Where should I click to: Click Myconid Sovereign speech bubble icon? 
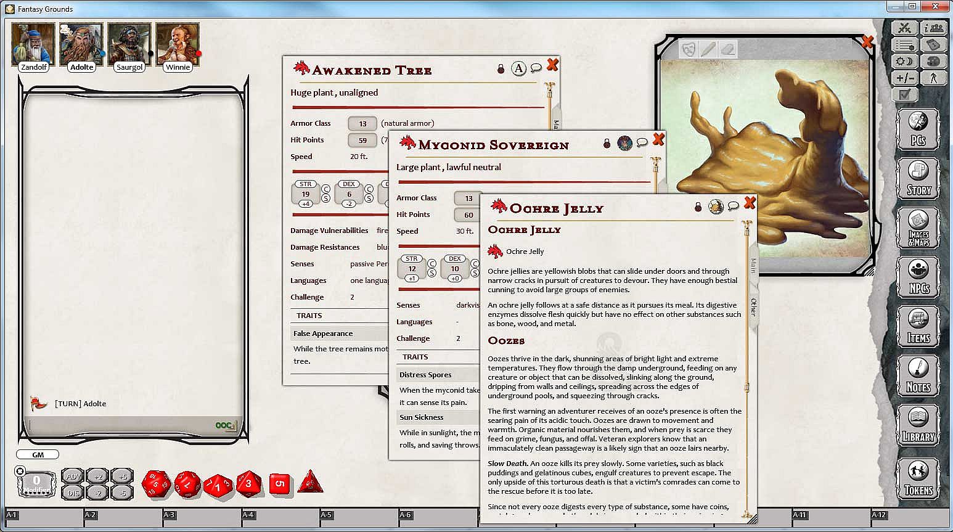click(x=642, y=142)
